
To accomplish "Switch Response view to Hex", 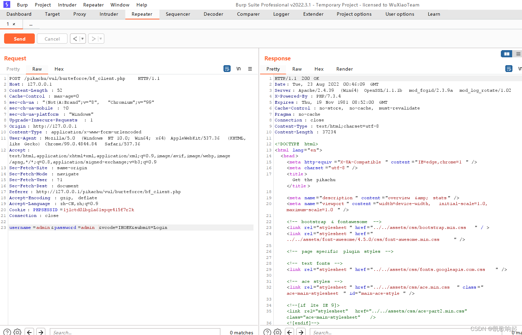I will coord(319,69).
